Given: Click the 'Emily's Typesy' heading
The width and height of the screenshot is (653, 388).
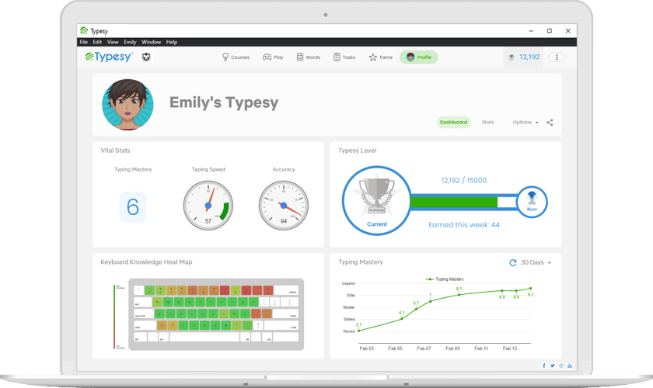Looking at the screenshot, I should click(224, 102).
